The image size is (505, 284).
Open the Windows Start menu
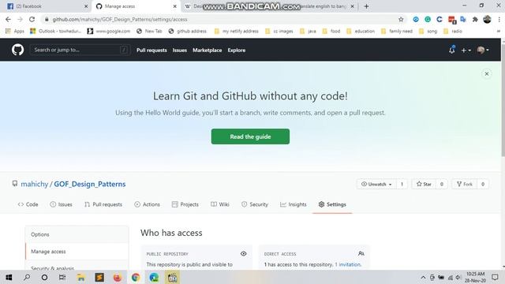[9, 277]
